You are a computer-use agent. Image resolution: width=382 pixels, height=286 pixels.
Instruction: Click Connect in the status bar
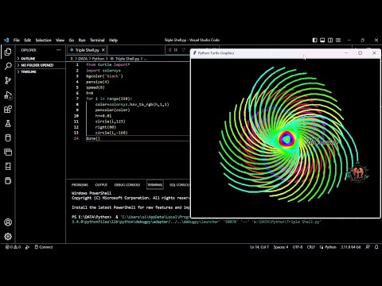[x=44, y=247]
